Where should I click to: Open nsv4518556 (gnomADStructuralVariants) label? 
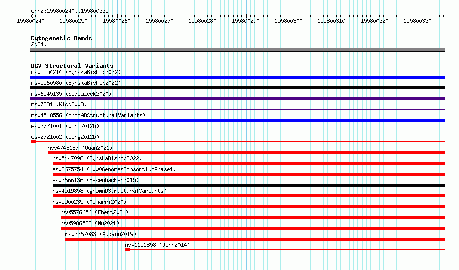pyautogui.click(x=88, y=115)
